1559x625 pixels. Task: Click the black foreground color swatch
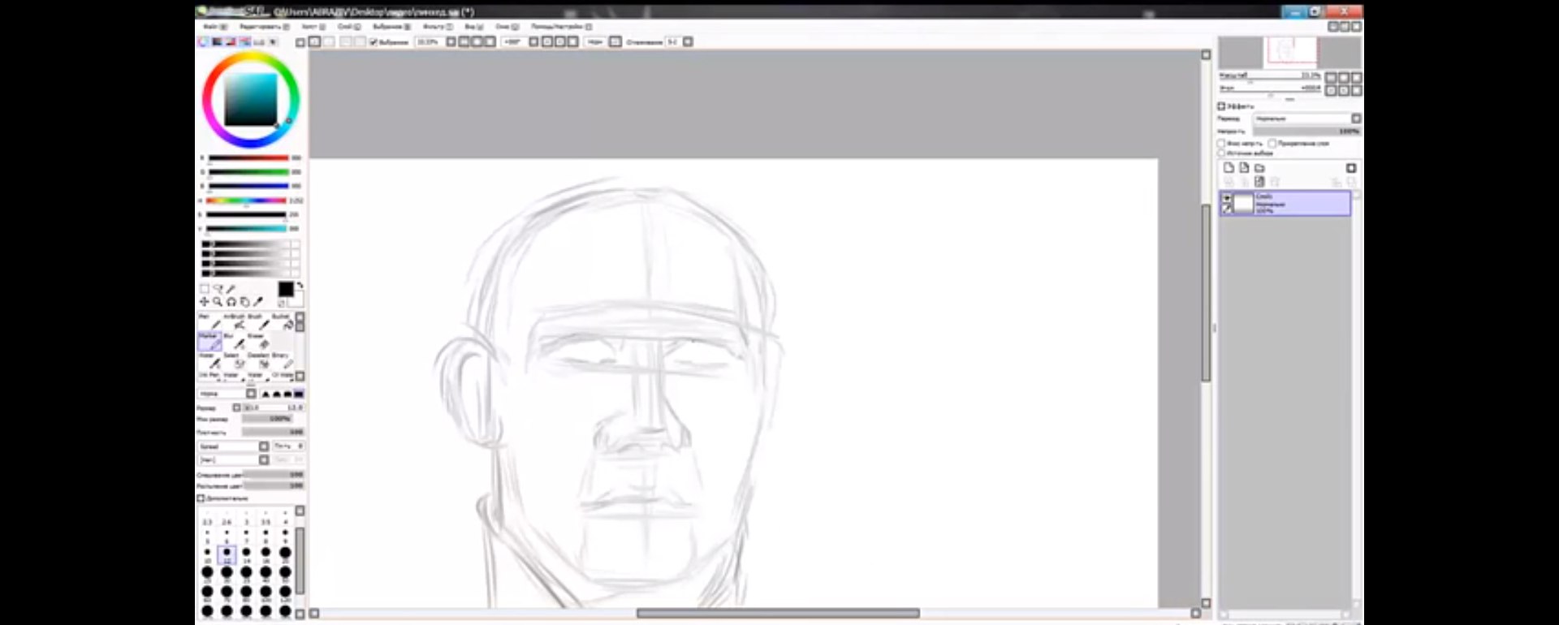tap(285, 290)
